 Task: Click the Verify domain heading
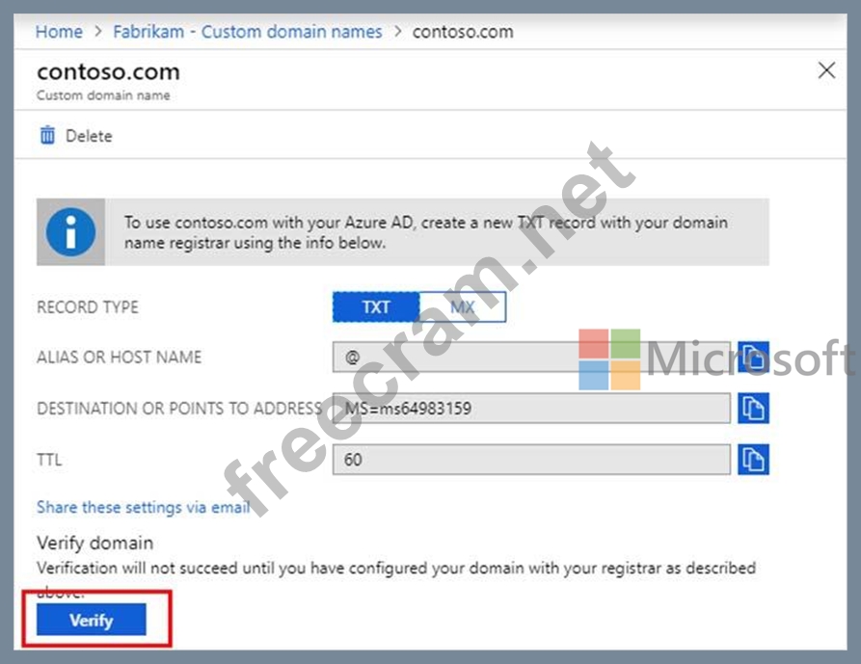(95, 543)
